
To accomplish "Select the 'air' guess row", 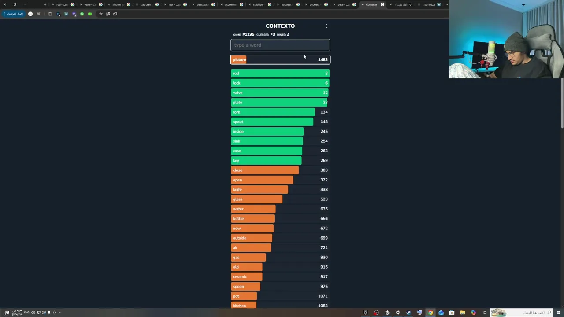I will [280, 247].
